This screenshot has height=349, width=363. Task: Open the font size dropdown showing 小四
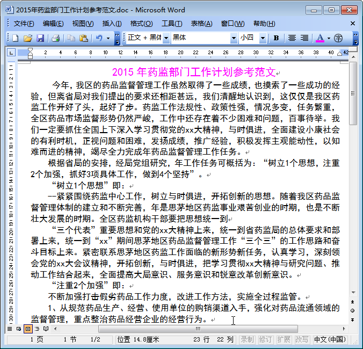click(263, 38)
